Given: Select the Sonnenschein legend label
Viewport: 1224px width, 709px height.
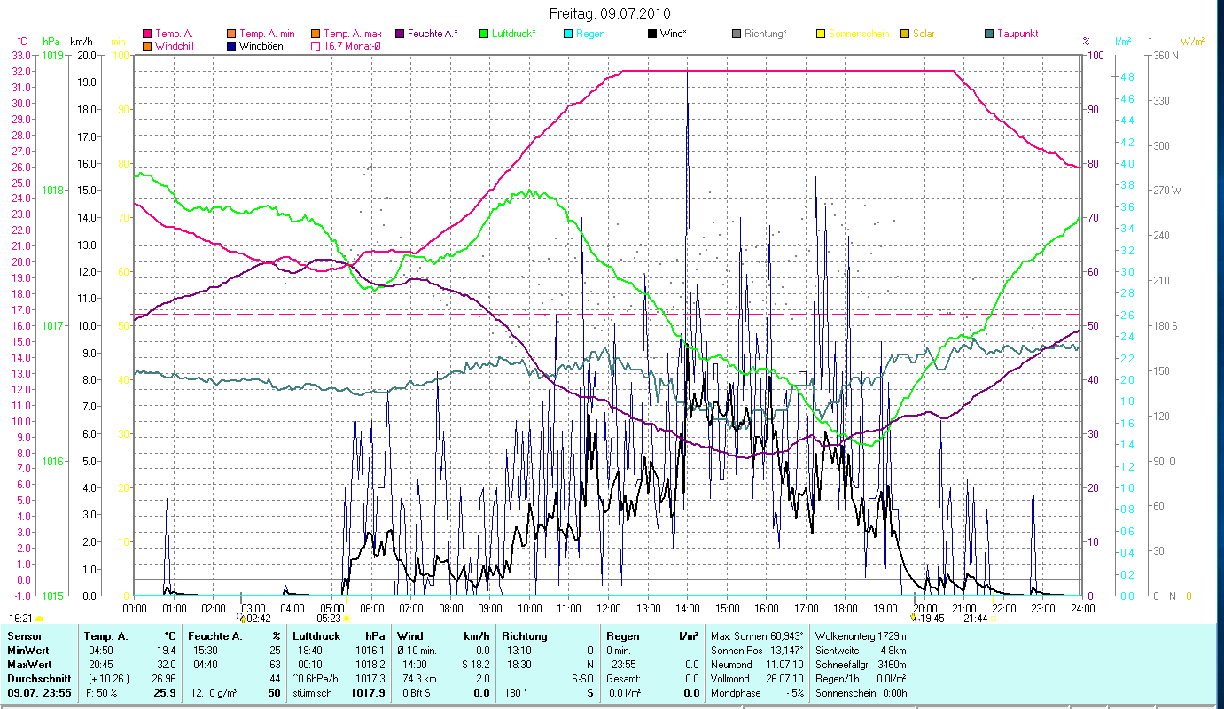Looking at the screenshot, I should (859, 34).
